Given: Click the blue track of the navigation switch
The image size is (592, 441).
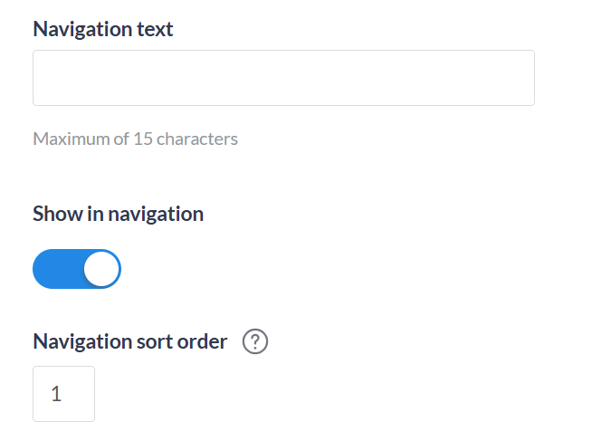Looking at the screenshot, I should tap(56, 269).
